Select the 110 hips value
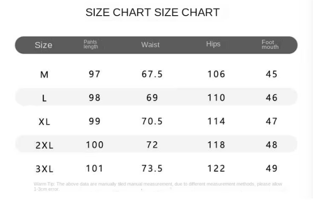 pyautogui.click(x=216, y=98)
